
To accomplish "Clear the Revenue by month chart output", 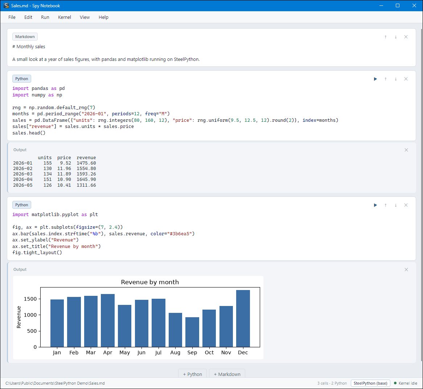I will pyautogui.click(x=406, y=270).
